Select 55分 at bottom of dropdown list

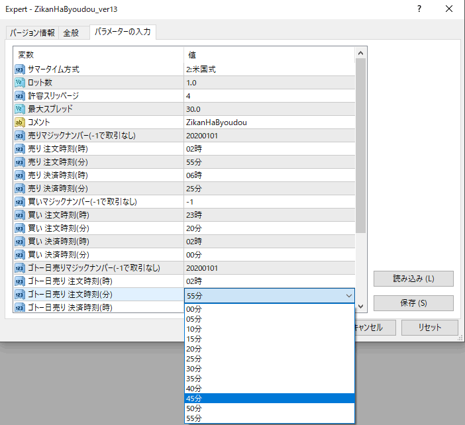pyautogui.click(x=270, y=418)
